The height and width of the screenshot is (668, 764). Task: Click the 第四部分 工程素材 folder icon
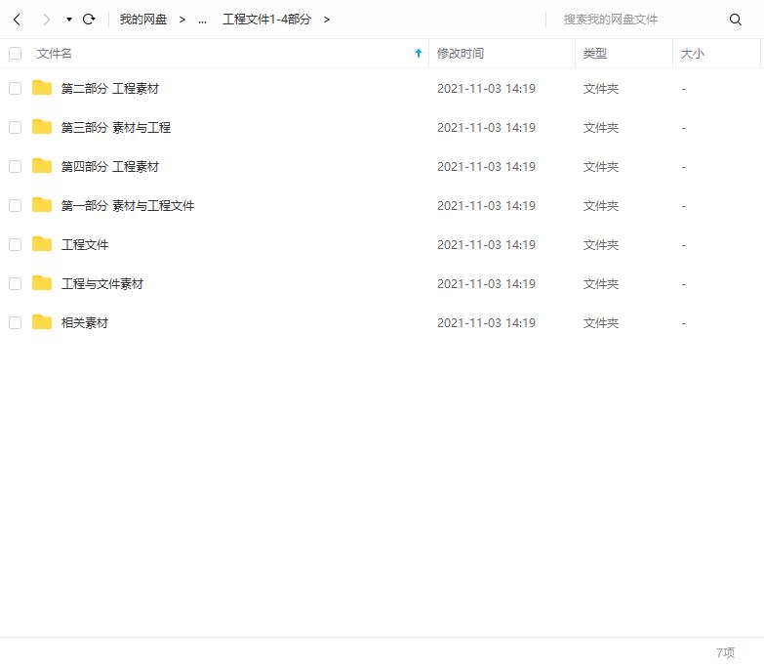click(42, 166)
